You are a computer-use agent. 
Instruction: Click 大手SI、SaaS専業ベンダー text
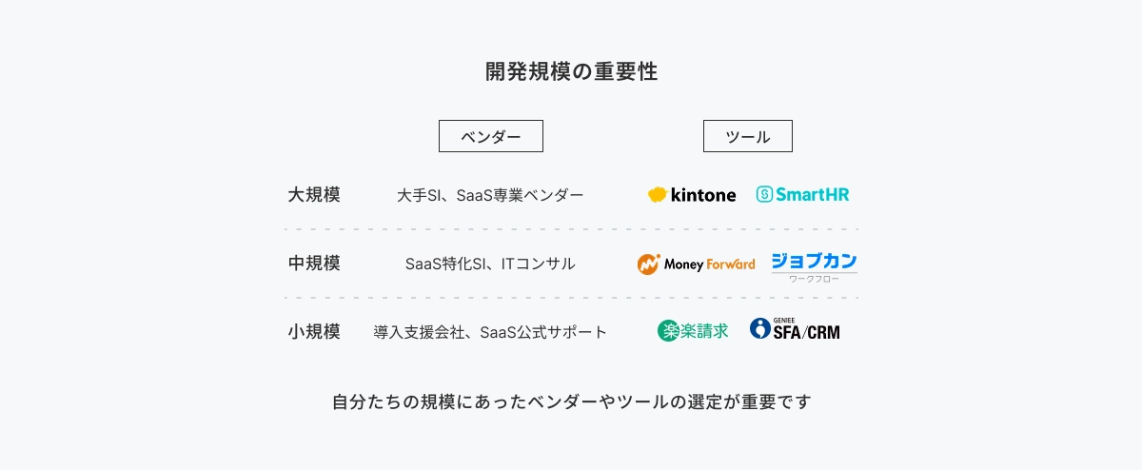[490, 195]
